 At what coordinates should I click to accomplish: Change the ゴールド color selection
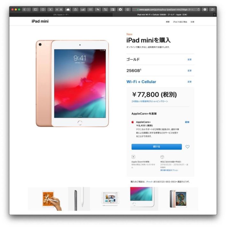pyautogui.click(x=190, y=59)
